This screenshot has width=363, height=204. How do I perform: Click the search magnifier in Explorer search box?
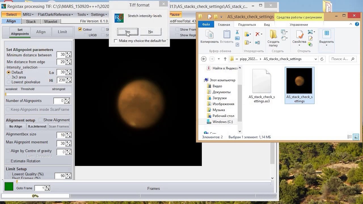(353, 59)
